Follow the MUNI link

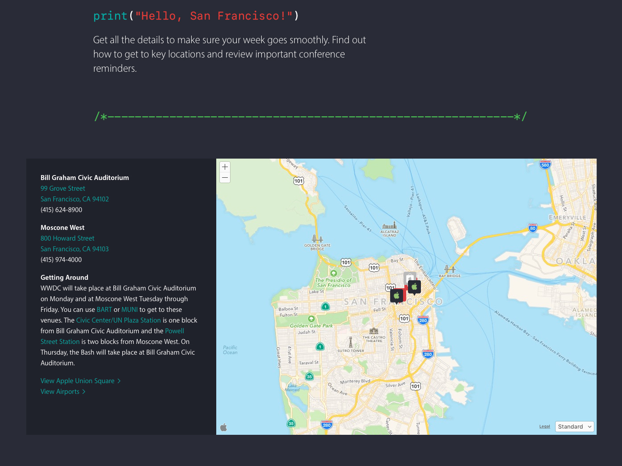(x=129, y=310)
